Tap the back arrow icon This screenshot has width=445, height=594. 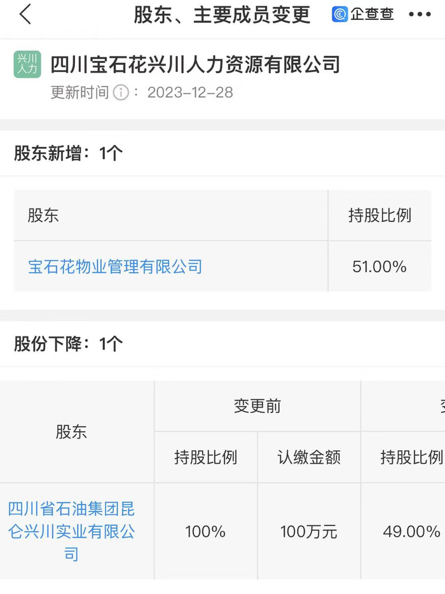(25, 14)
